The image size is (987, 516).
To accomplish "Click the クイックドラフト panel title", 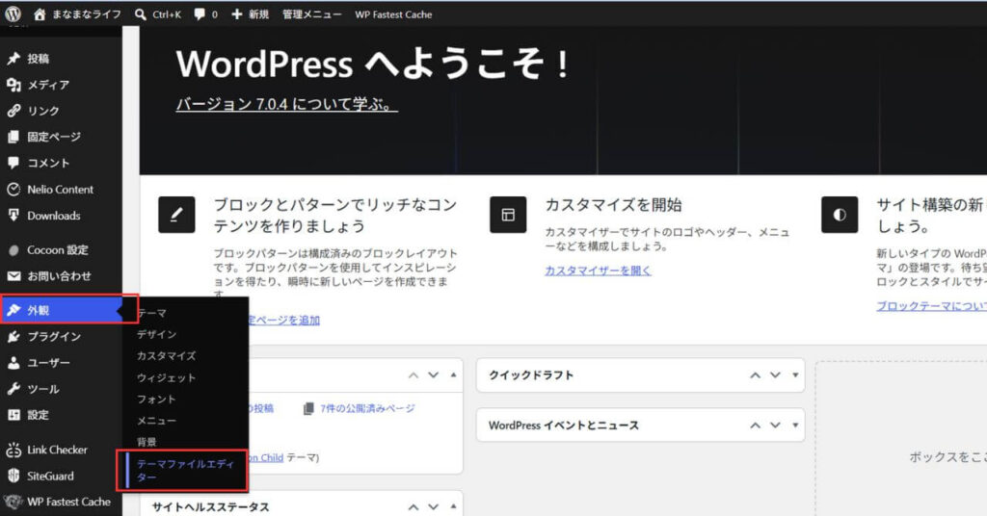I will [531, 375].
